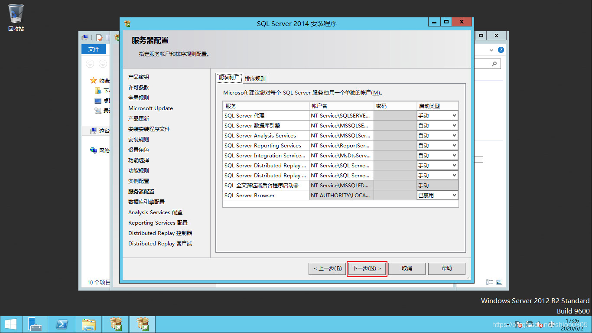Image resolution: width=592 pixels, height=333 pixels.
Task: Click 实例配置 in the steps list
Action: coord(139,181)
